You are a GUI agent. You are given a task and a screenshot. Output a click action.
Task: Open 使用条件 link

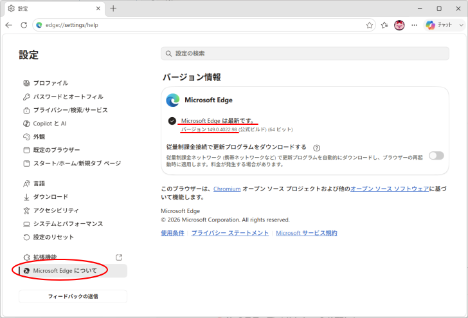tap(172, 233)
